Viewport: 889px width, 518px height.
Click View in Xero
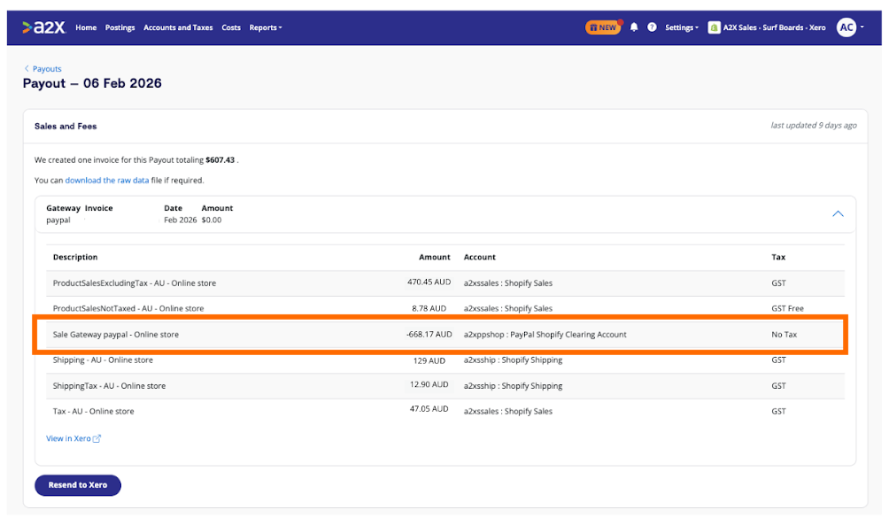coord(68,437)
